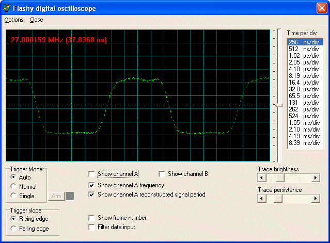Click the gray arm status indicator square
330x243 pixels.
[70, 196]
